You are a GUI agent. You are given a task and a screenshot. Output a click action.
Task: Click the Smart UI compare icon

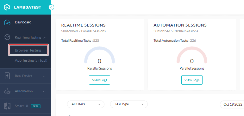[x=7, y=106]
